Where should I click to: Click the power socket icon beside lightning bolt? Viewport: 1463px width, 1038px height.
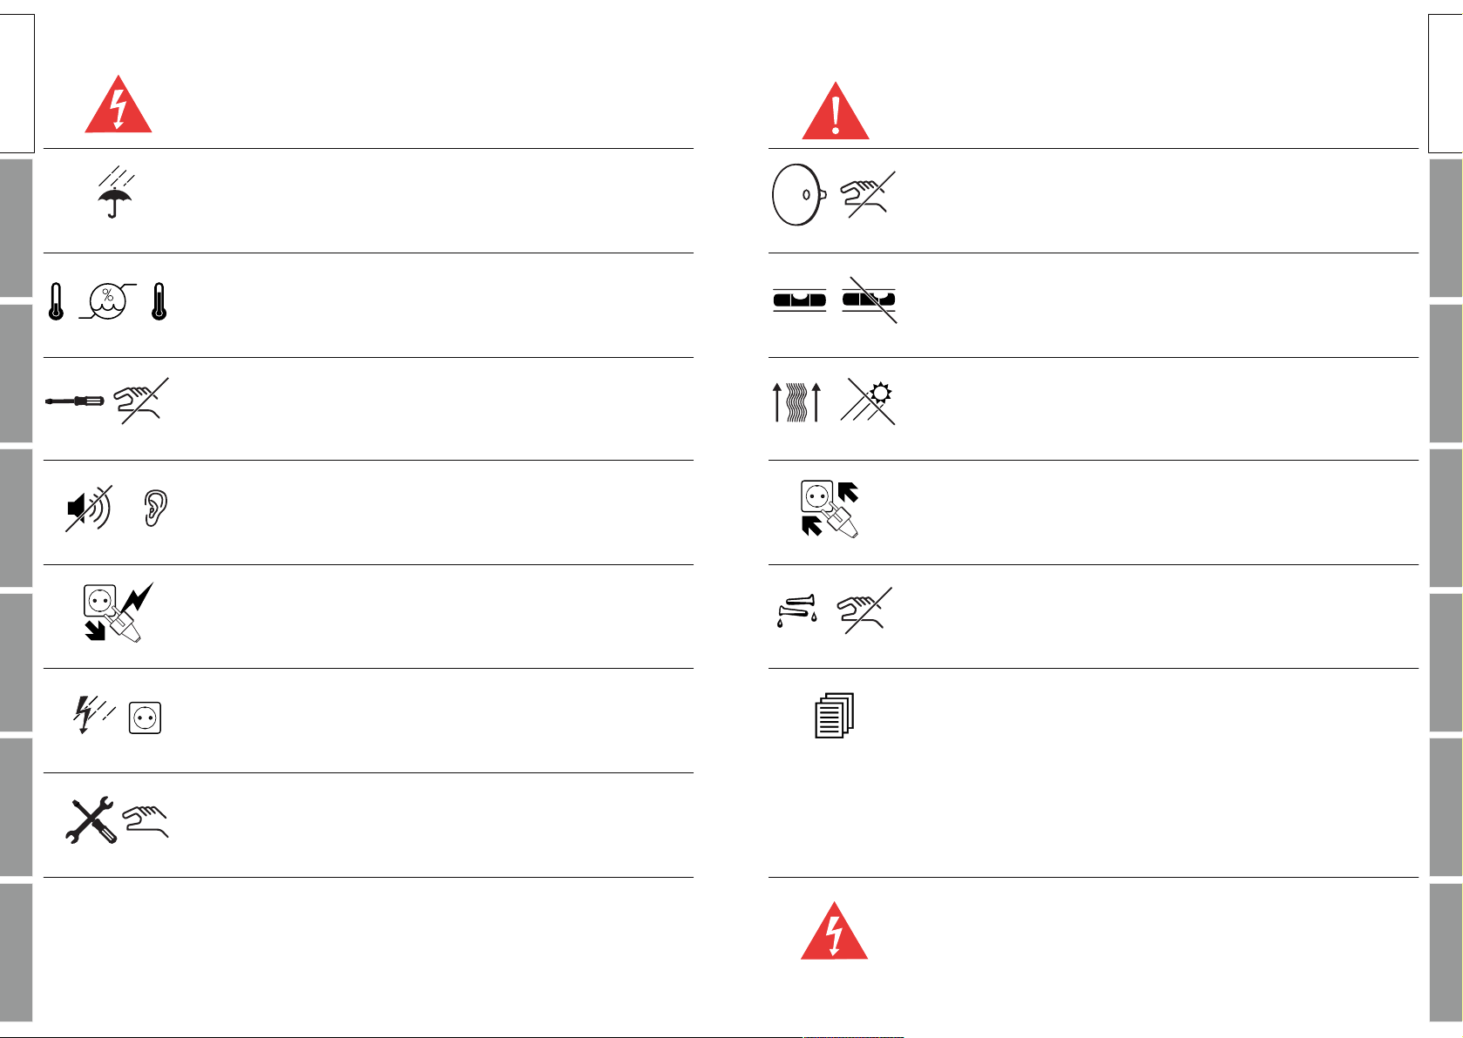(x=145, y=718)
